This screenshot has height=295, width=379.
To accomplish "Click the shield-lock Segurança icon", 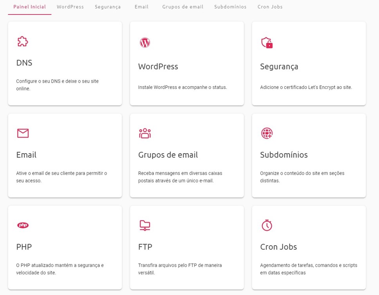I will pos(267,43).
